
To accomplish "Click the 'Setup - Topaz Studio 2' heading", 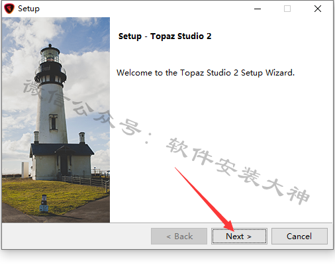I will click(x=165, y=36).
